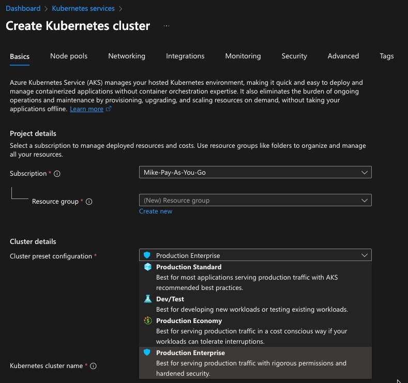Click the Kubernetes services breadcrumb link
Image resolution: width=408 pixels, height=383 pixels.
(x=83, y=9)
